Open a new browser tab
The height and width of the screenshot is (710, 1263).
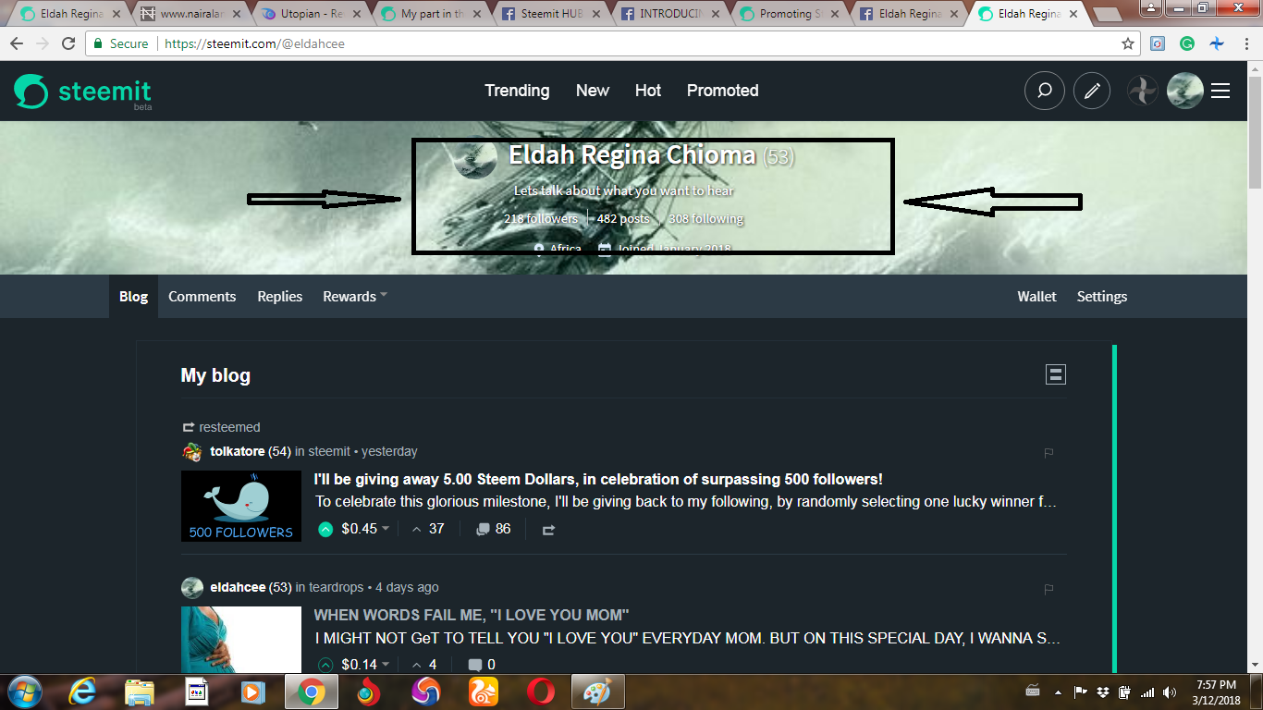[x=1106, y=14]
